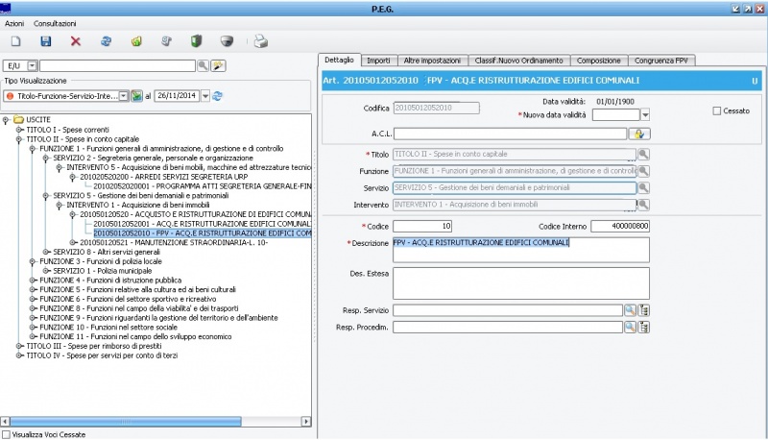Click the Save floppy disk icon
Image resolution: width=768 pixels, height=440 pixels.
(45, 41)
